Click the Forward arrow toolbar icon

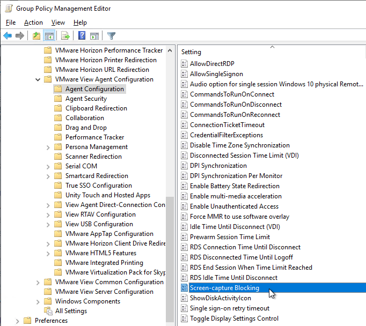click(x=20, y=36)
